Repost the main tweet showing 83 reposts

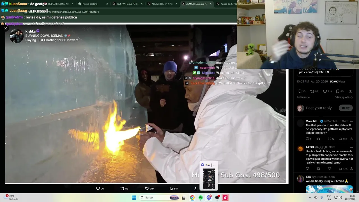(312, 91)
